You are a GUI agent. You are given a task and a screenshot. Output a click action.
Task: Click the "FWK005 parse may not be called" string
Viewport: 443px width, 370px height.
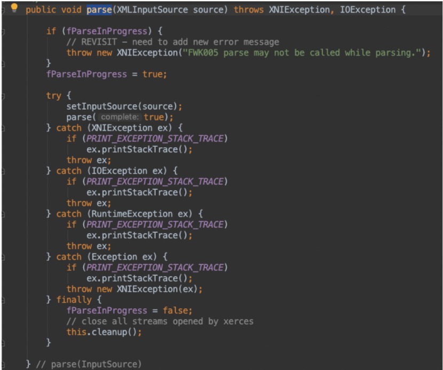click(302, 53)
